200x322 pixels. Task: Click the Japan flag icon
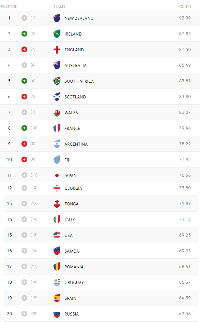(x=57, y=175)
